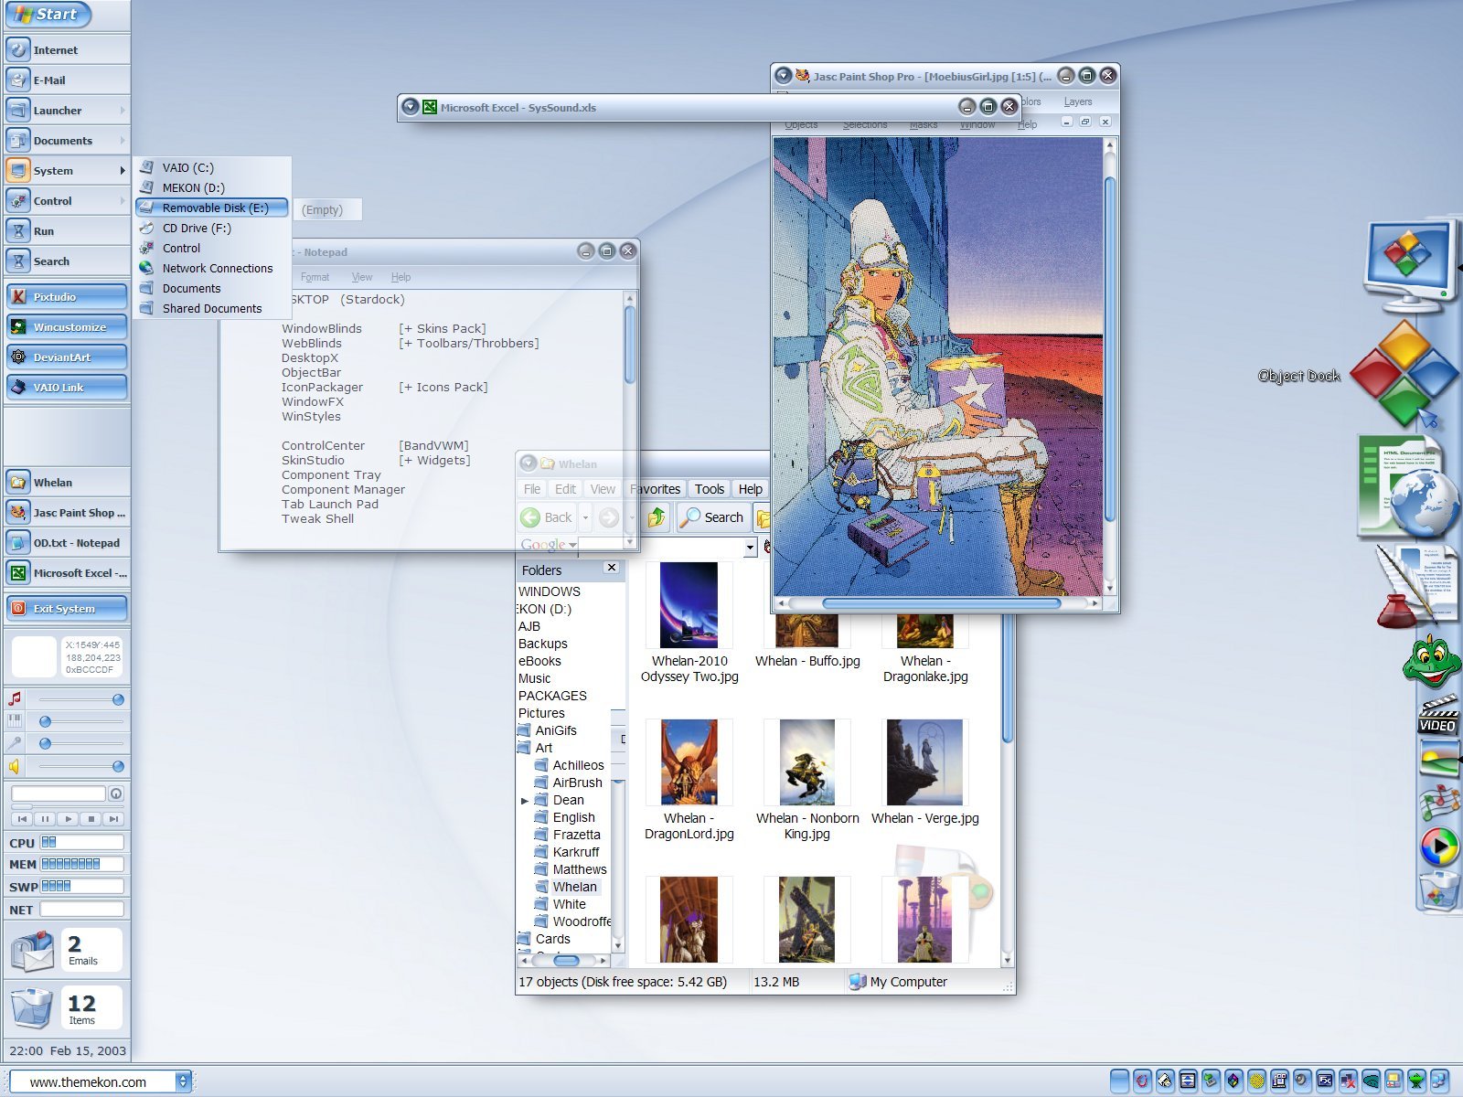Screen dimensions: 1463x1097
Task: Click the www.themekon.com address field
Action: click(91, 1081)
